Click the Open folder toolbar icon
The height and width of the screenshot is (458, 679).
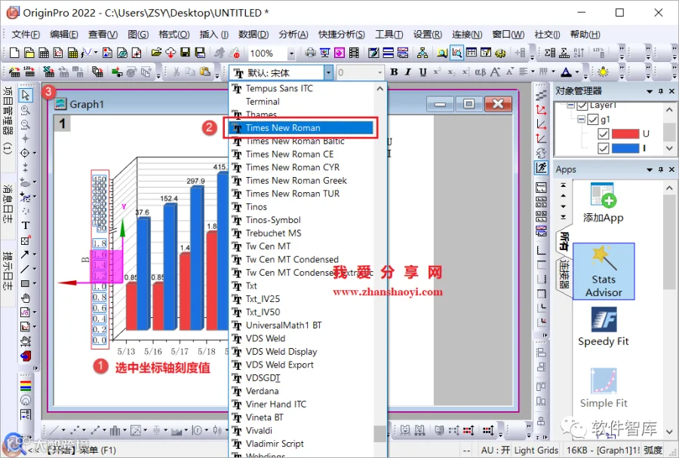pos(156,53)
